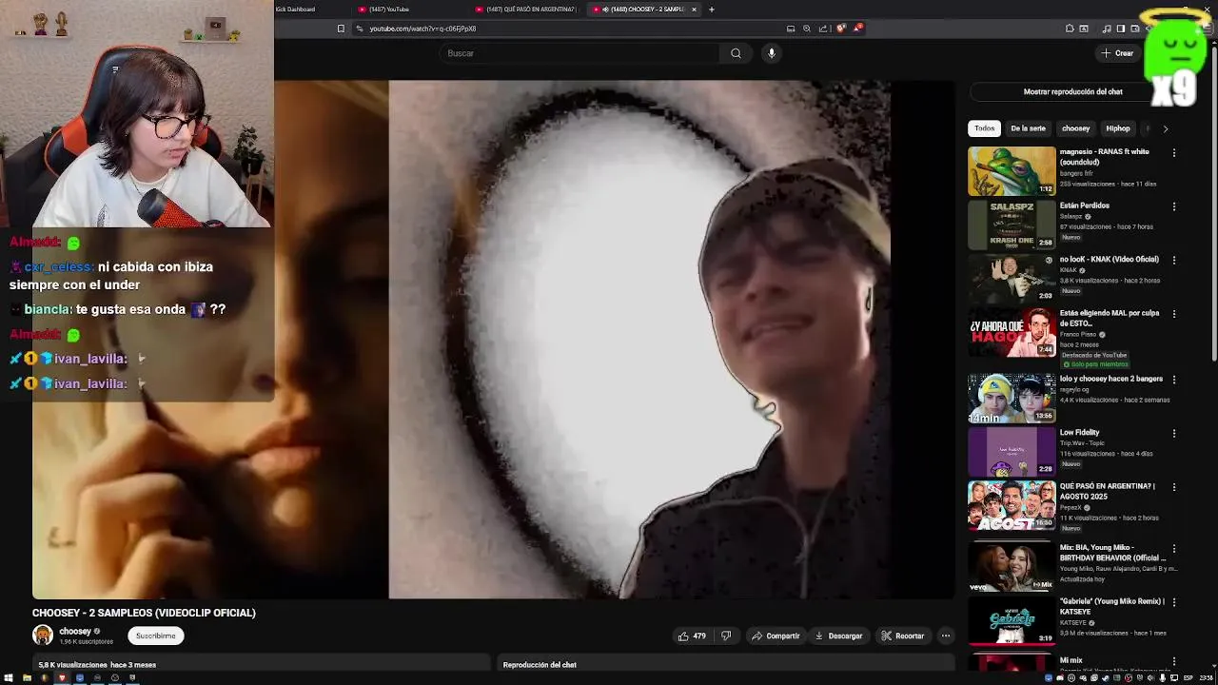
Task: Open options for Están Perdidos video
Action: click(1174, 206)
